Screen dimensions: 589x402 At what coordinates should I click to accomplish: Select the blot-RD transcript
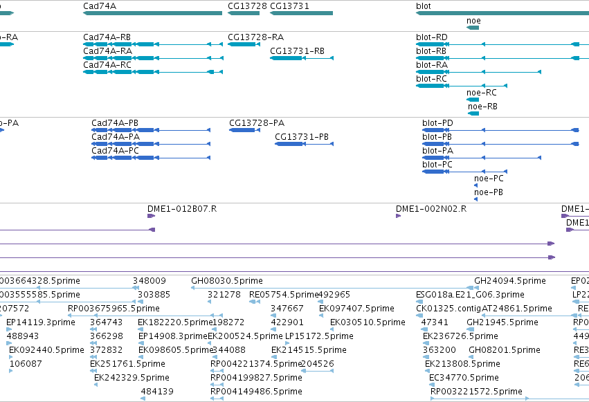click(502, 44)
